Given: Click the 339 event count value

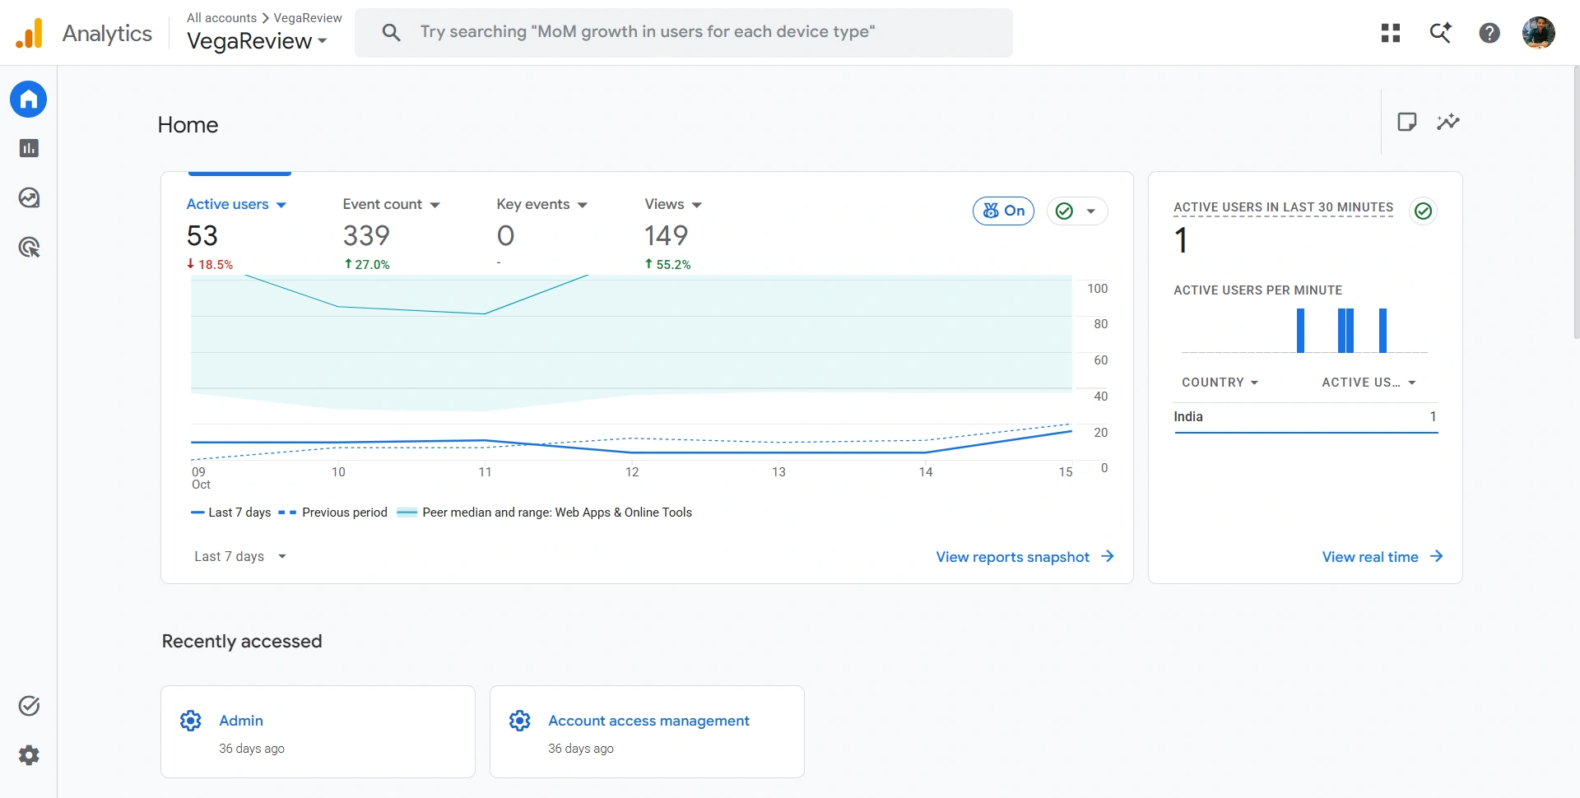Looking at the screenshot, I should click(366, 236).
